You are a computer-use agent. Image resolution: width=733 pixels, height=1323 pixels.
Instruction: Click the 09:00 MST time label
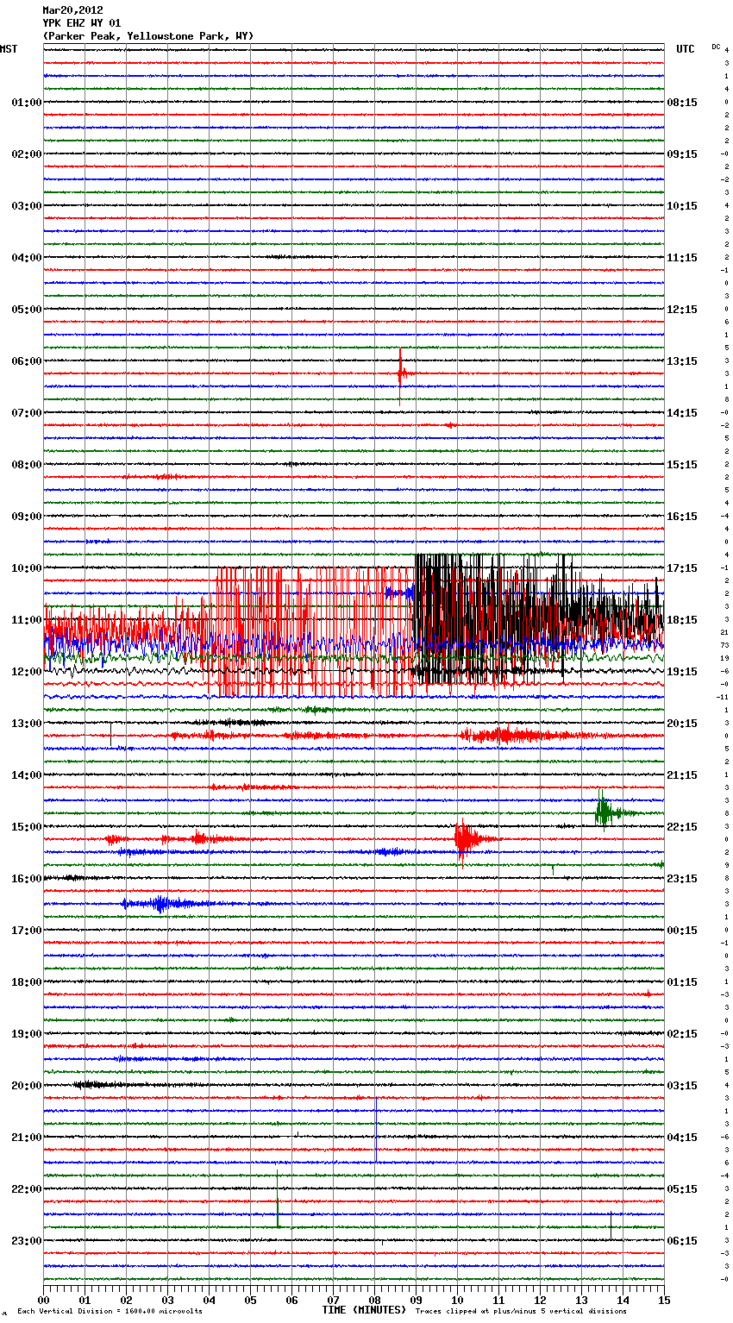pyautogui.click(x=27, y=517)
